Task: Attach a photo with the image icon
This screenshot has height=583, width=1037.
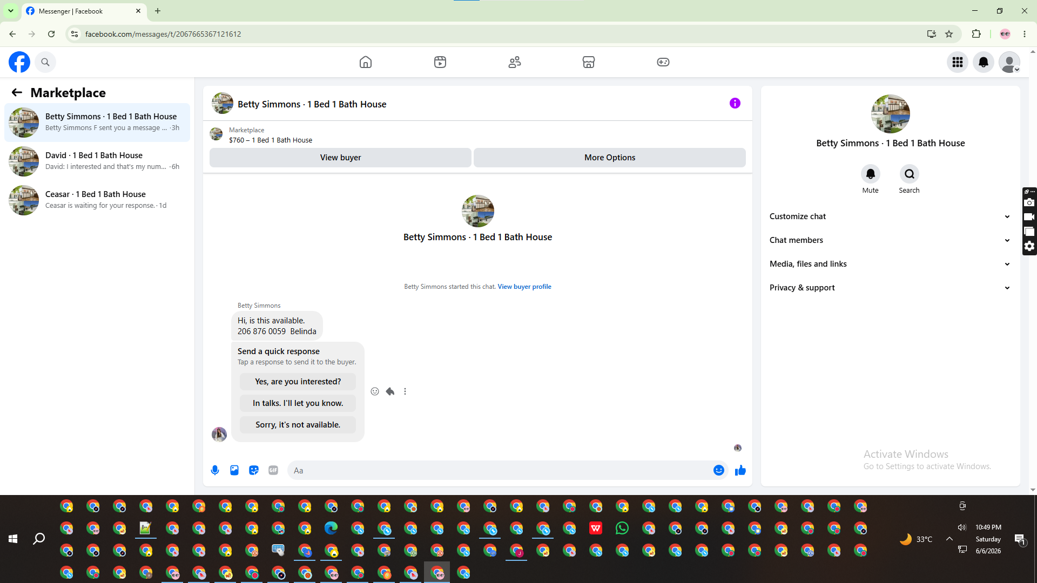Action: point(234,470)
